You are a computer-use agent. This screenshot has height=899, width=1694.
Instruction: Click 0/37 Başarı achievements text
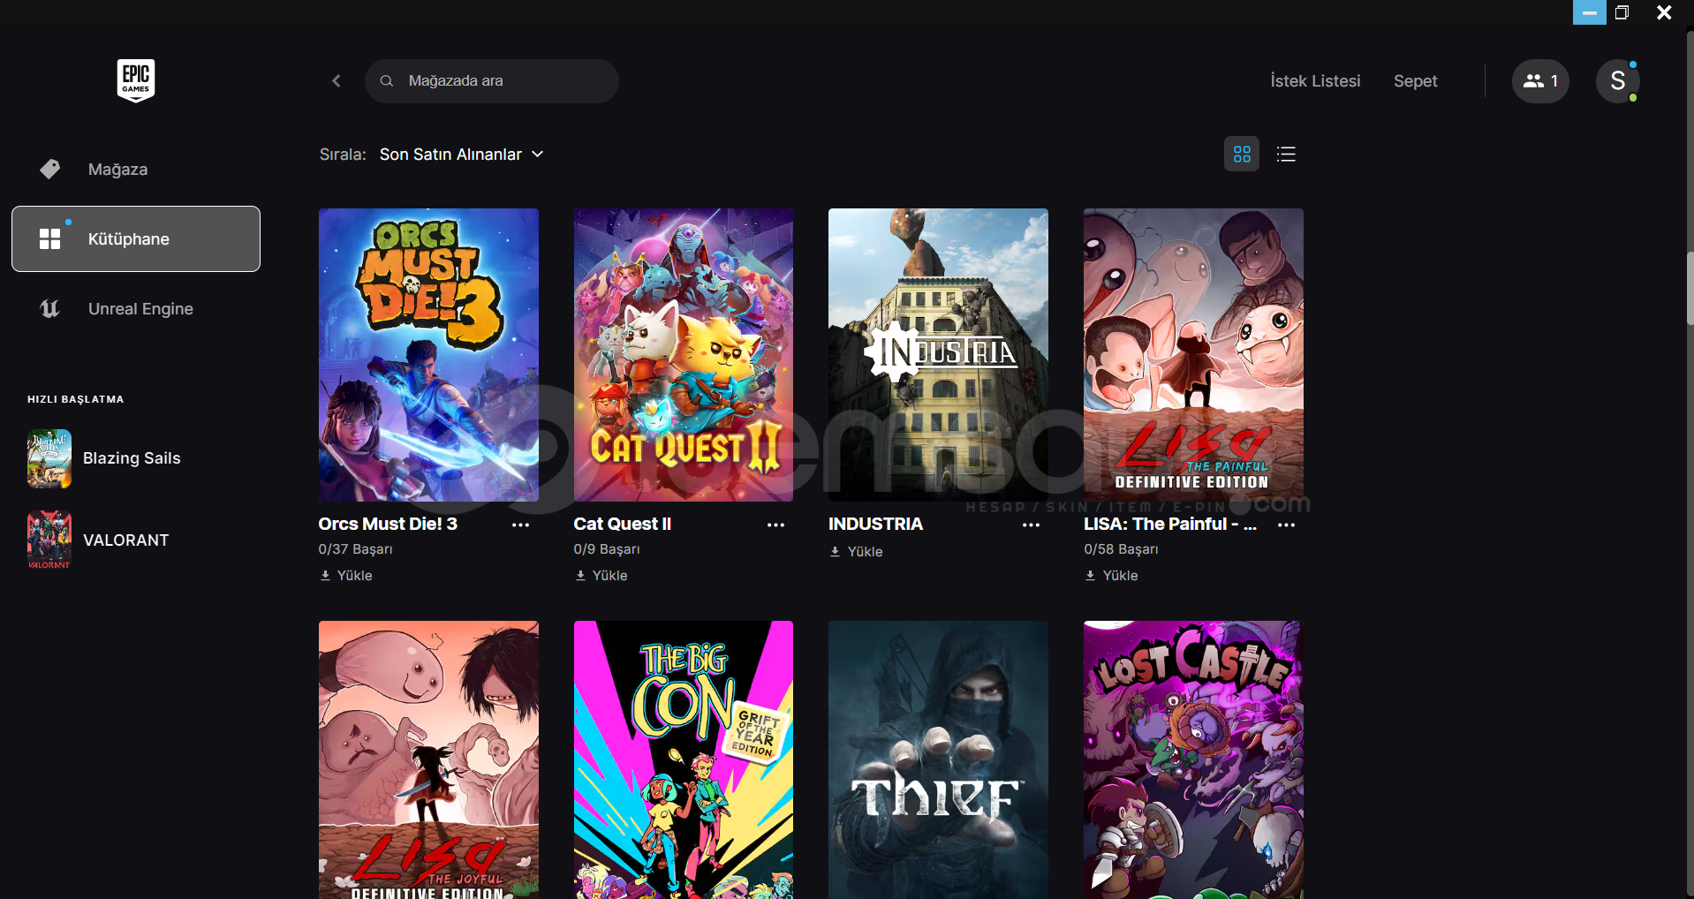coord(356,549)
